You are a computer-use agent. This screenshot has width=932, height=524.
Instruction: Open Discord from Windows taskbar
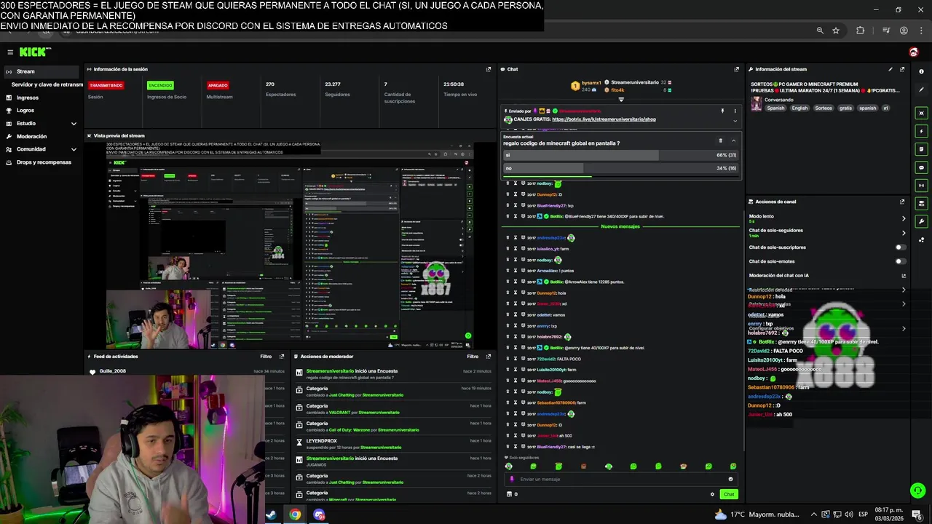pyautogui.click(x=319, y=515)
